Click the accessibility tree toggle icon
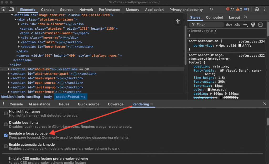The image size is (269, 164). (x=178, y=22)
